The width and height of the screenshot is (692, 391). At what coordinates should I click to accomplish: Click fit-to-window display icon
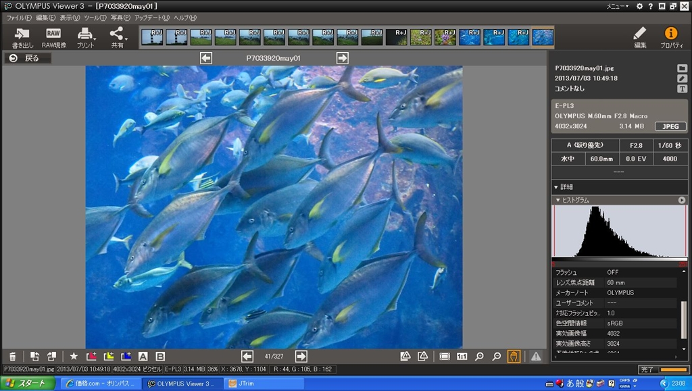(445, 357)
